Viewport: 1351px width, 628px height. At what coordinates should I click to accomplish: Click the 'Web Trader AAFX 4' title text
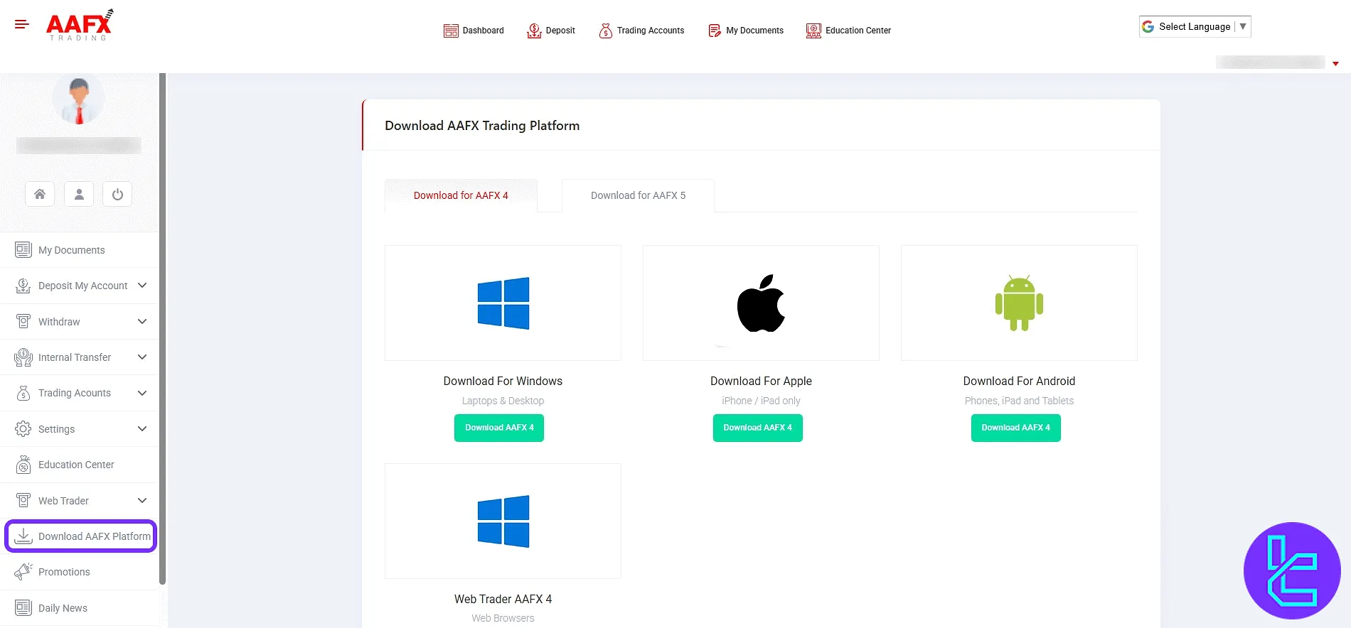pos(503,600)
